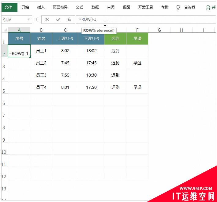Viewport: 217px width, 202px height.
Task: Click the Share person icon
Action: click(208, 7)
